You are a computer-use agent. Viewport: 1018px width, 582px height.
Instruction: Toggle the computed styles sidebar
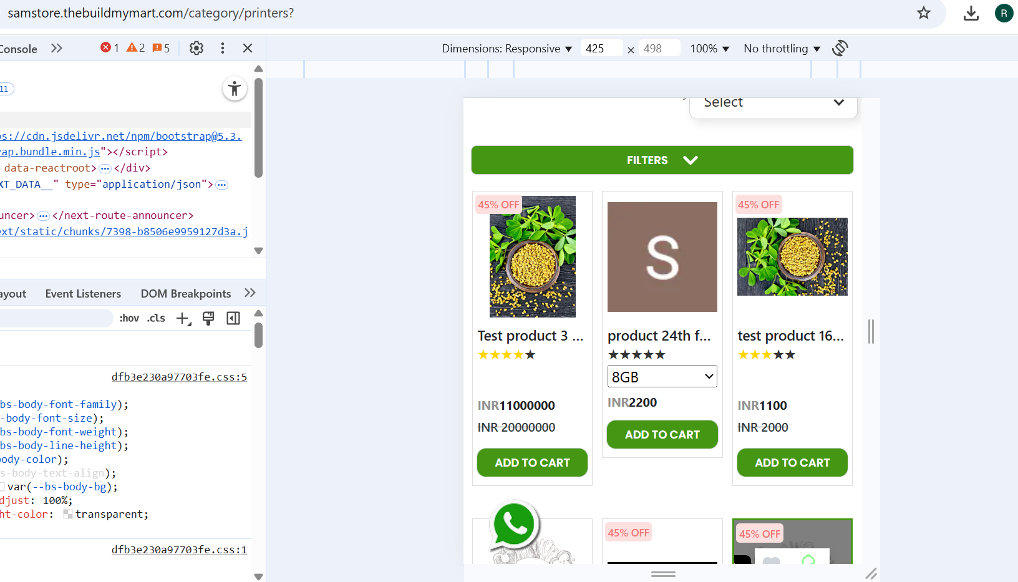tap(233, 319)
